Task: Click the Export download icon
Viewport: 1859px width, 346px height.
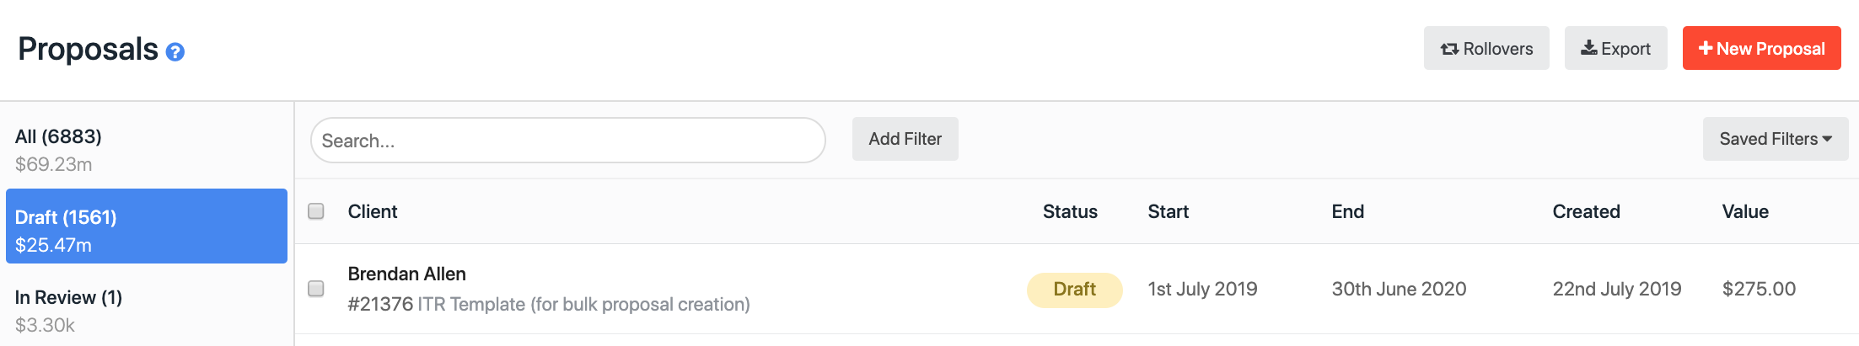Action: coord(1588,48)
